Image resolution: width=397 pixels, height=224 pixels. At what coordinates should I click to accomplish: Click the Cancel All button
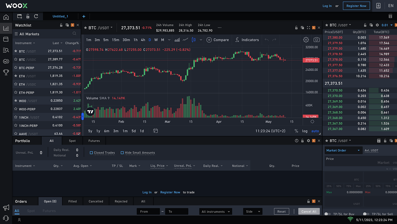pyautogui.click(x=309, y=212)
